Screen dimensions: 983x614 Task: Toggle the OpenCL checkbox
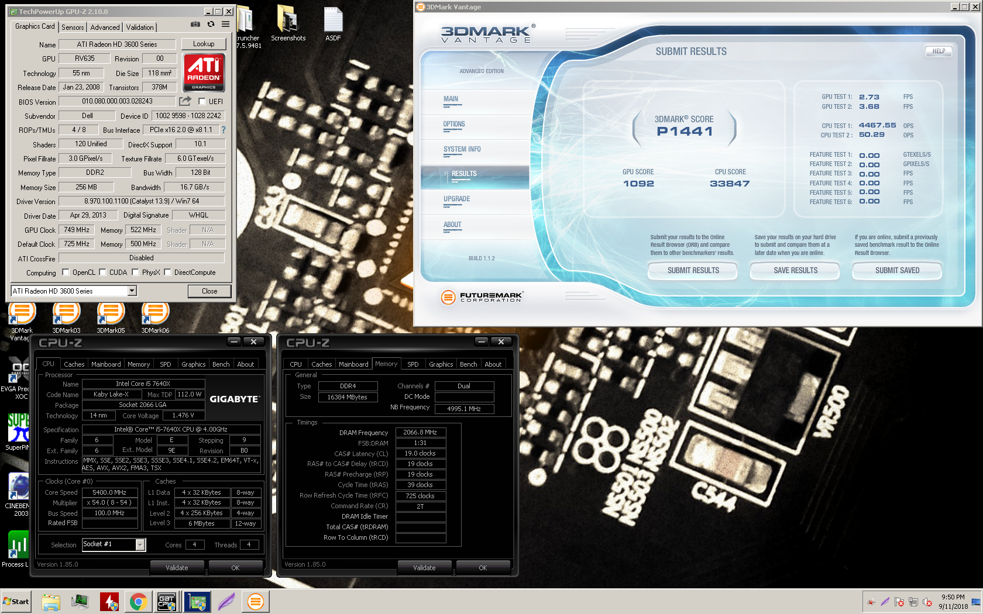66,272
